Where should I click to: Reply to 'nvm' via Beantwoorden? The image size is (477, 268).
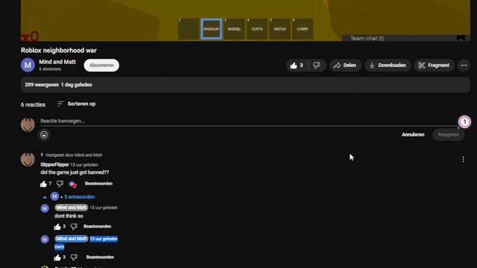(100, 257)
